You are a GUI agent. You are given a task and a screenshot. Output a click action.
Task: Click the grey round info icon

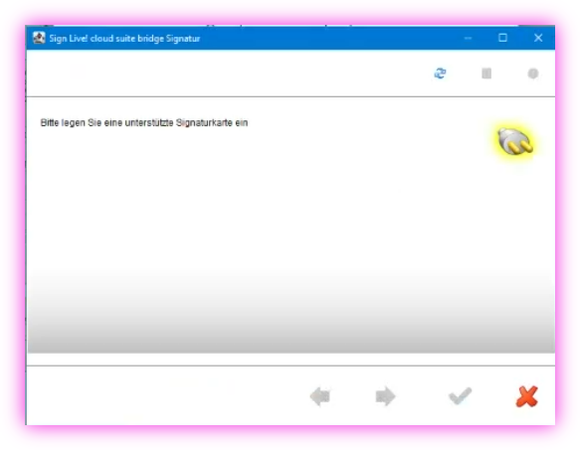532,74
